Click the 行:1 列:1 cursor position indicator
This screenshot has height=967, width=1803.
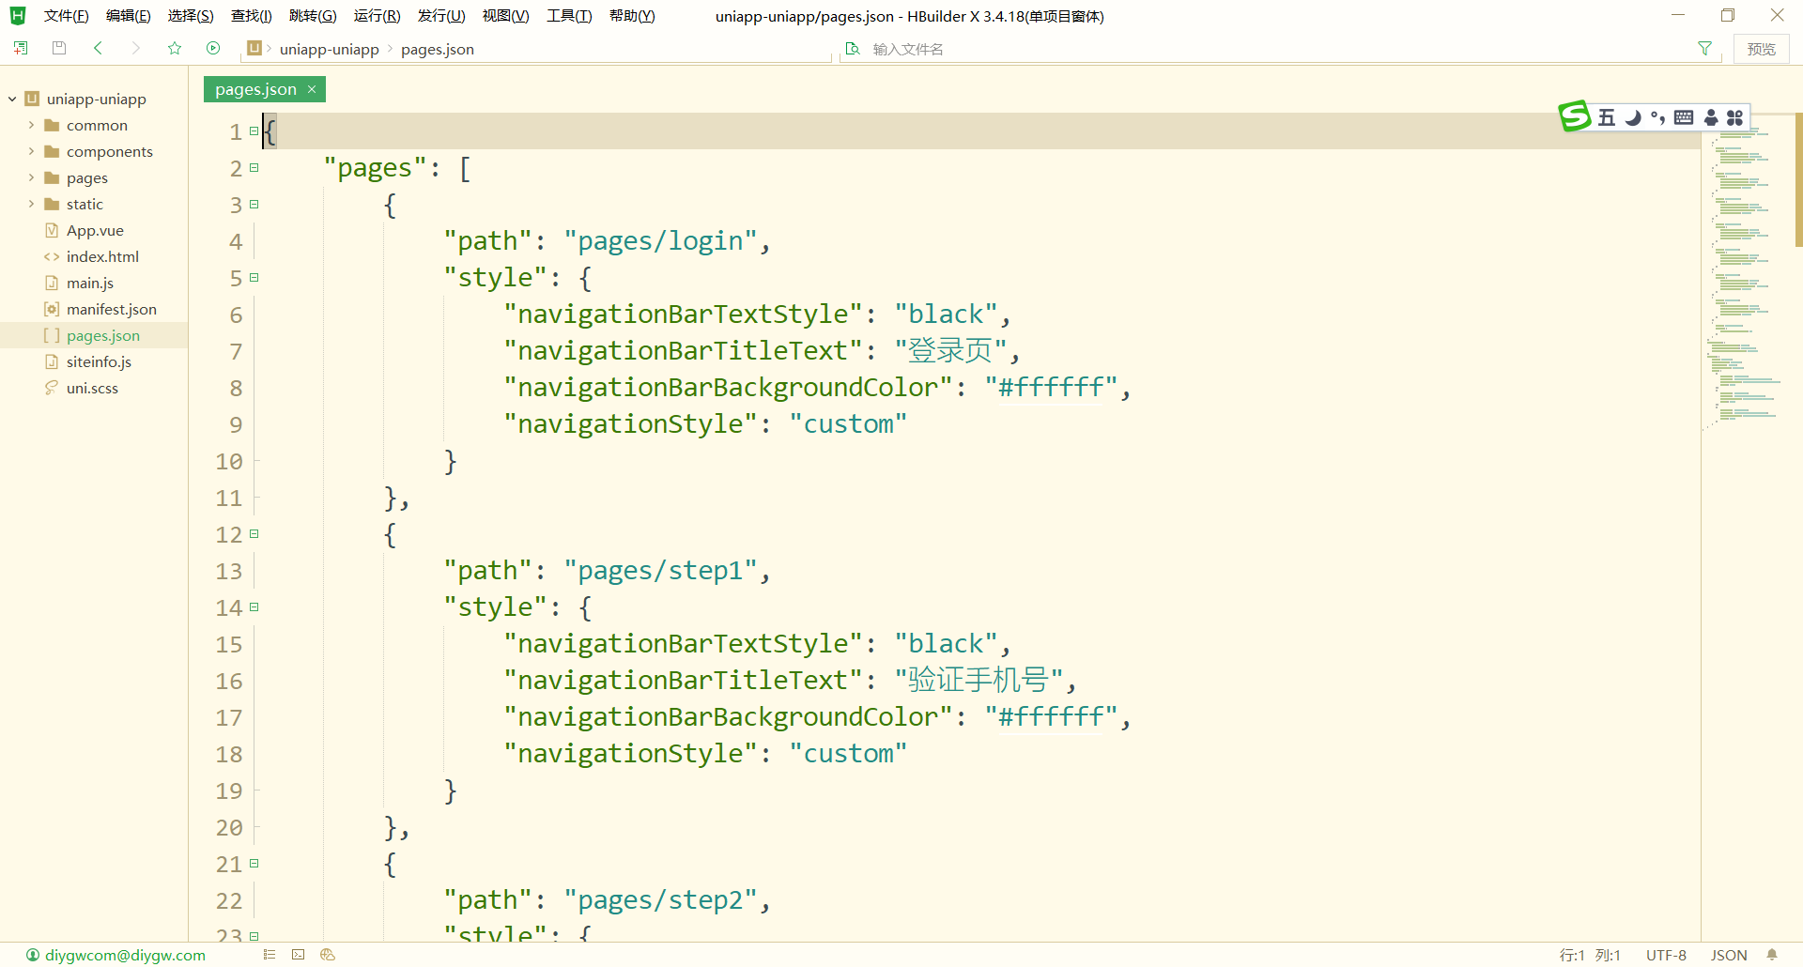click(1590, 955)
